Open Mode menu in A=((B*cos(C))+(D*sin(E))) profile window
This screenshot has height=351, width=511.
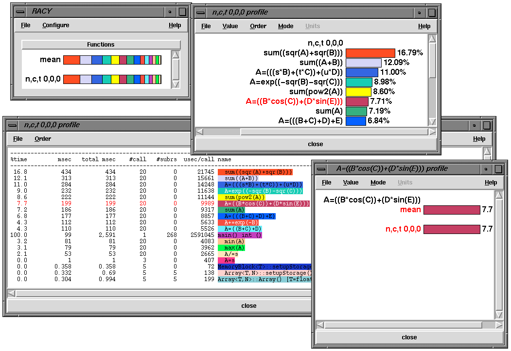[x=378, y=183]
